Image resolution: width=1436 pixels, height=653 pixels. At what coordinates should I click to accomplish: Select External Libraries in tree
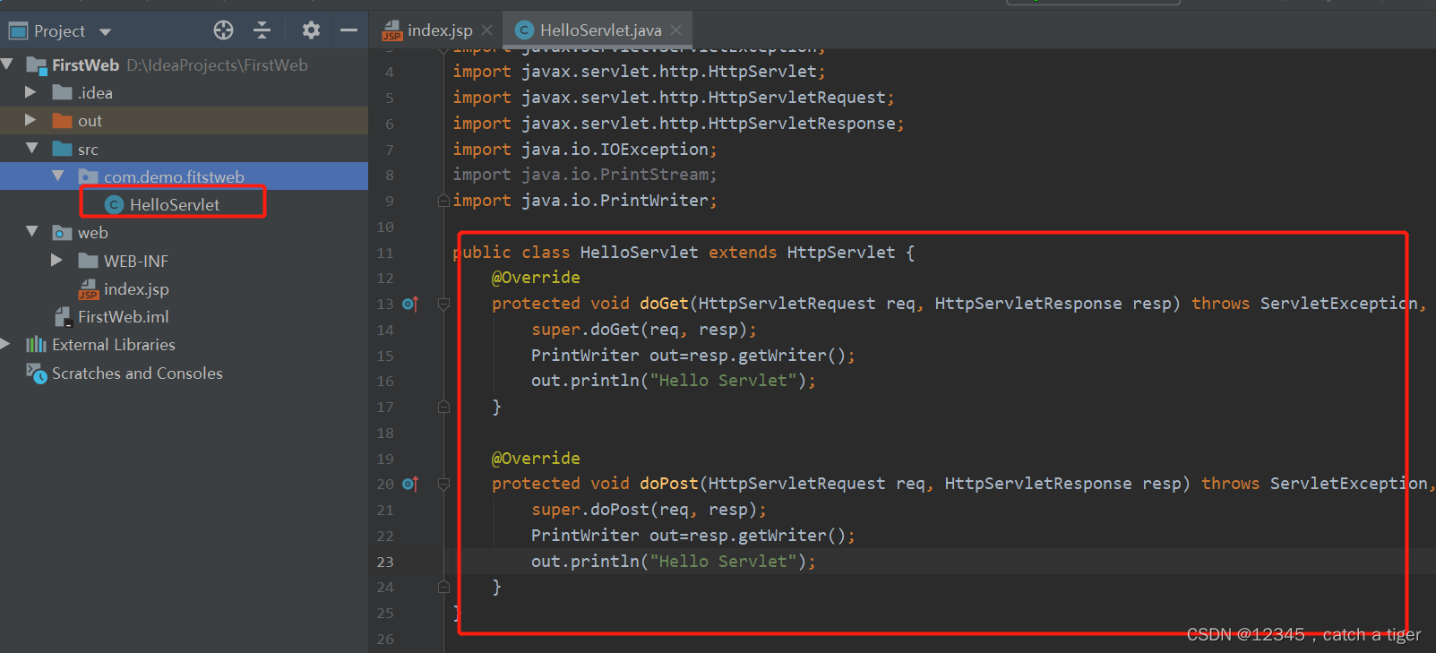coord(114,345)
